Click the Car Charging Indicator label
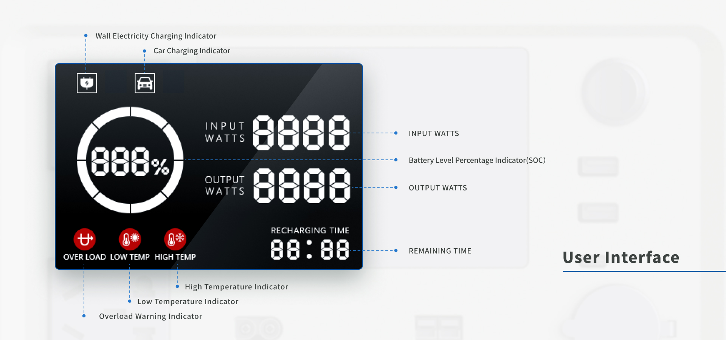Viewport: 726px width, 340px height. pyautogui.click(x=192, y=51)
